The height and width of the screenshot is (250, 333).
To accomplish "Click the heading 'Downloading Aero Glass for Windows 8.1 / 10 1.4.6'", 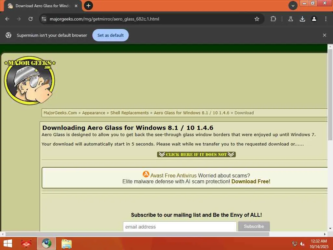I will (127, 128).
